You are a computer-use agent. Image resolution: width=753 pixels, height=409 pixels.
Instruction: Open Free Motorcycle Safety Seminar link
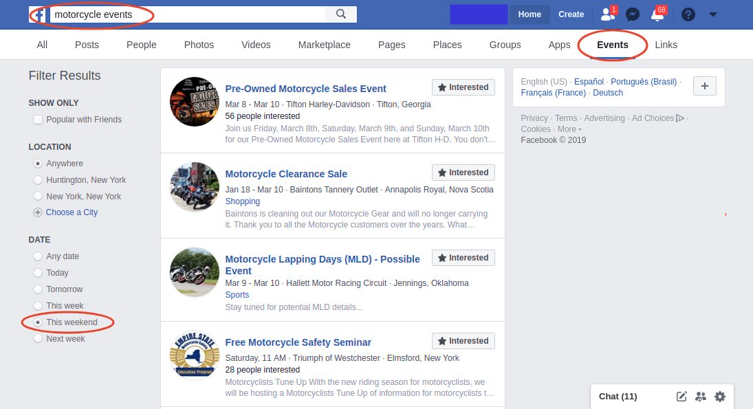298,342
